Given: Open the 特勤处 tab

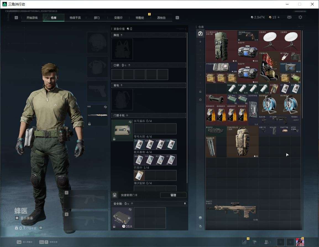Looking at the screenshot, I should coord(140,18).
